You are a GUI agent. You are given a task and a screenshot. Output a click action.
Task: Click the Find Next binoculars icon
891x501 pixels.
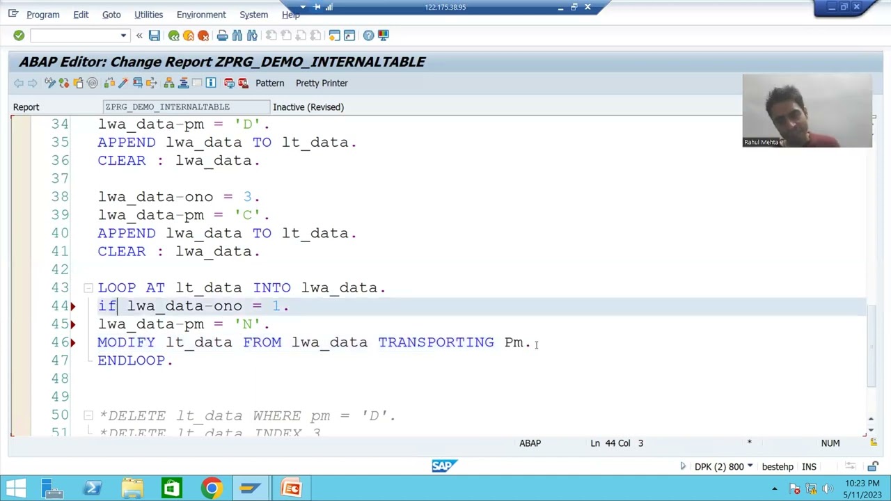click(252, 35)
